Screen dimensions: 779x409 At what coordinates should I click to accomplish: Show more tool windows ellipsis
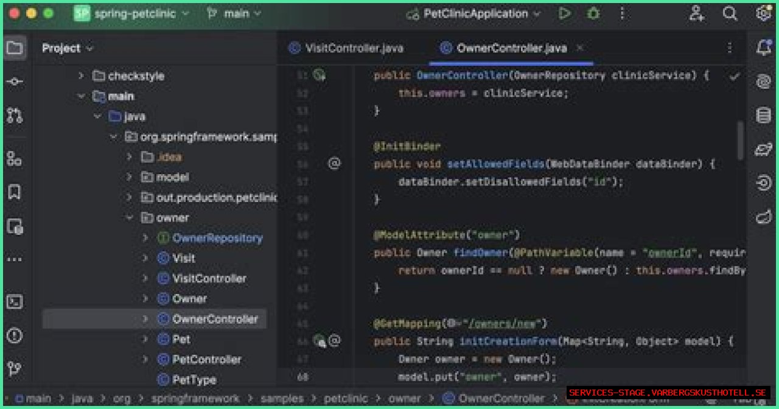(15, 260)
